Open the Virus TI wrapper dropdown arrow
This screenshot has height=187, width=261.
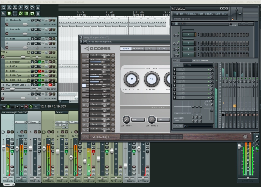point(81,42)
